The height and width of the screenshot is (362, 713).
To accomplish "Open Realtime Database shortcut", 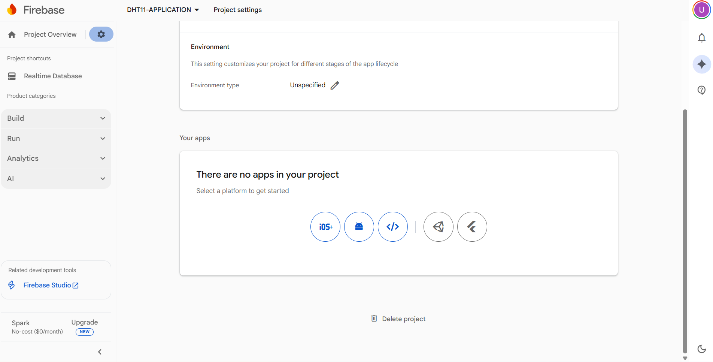I will tap(52, 76).
